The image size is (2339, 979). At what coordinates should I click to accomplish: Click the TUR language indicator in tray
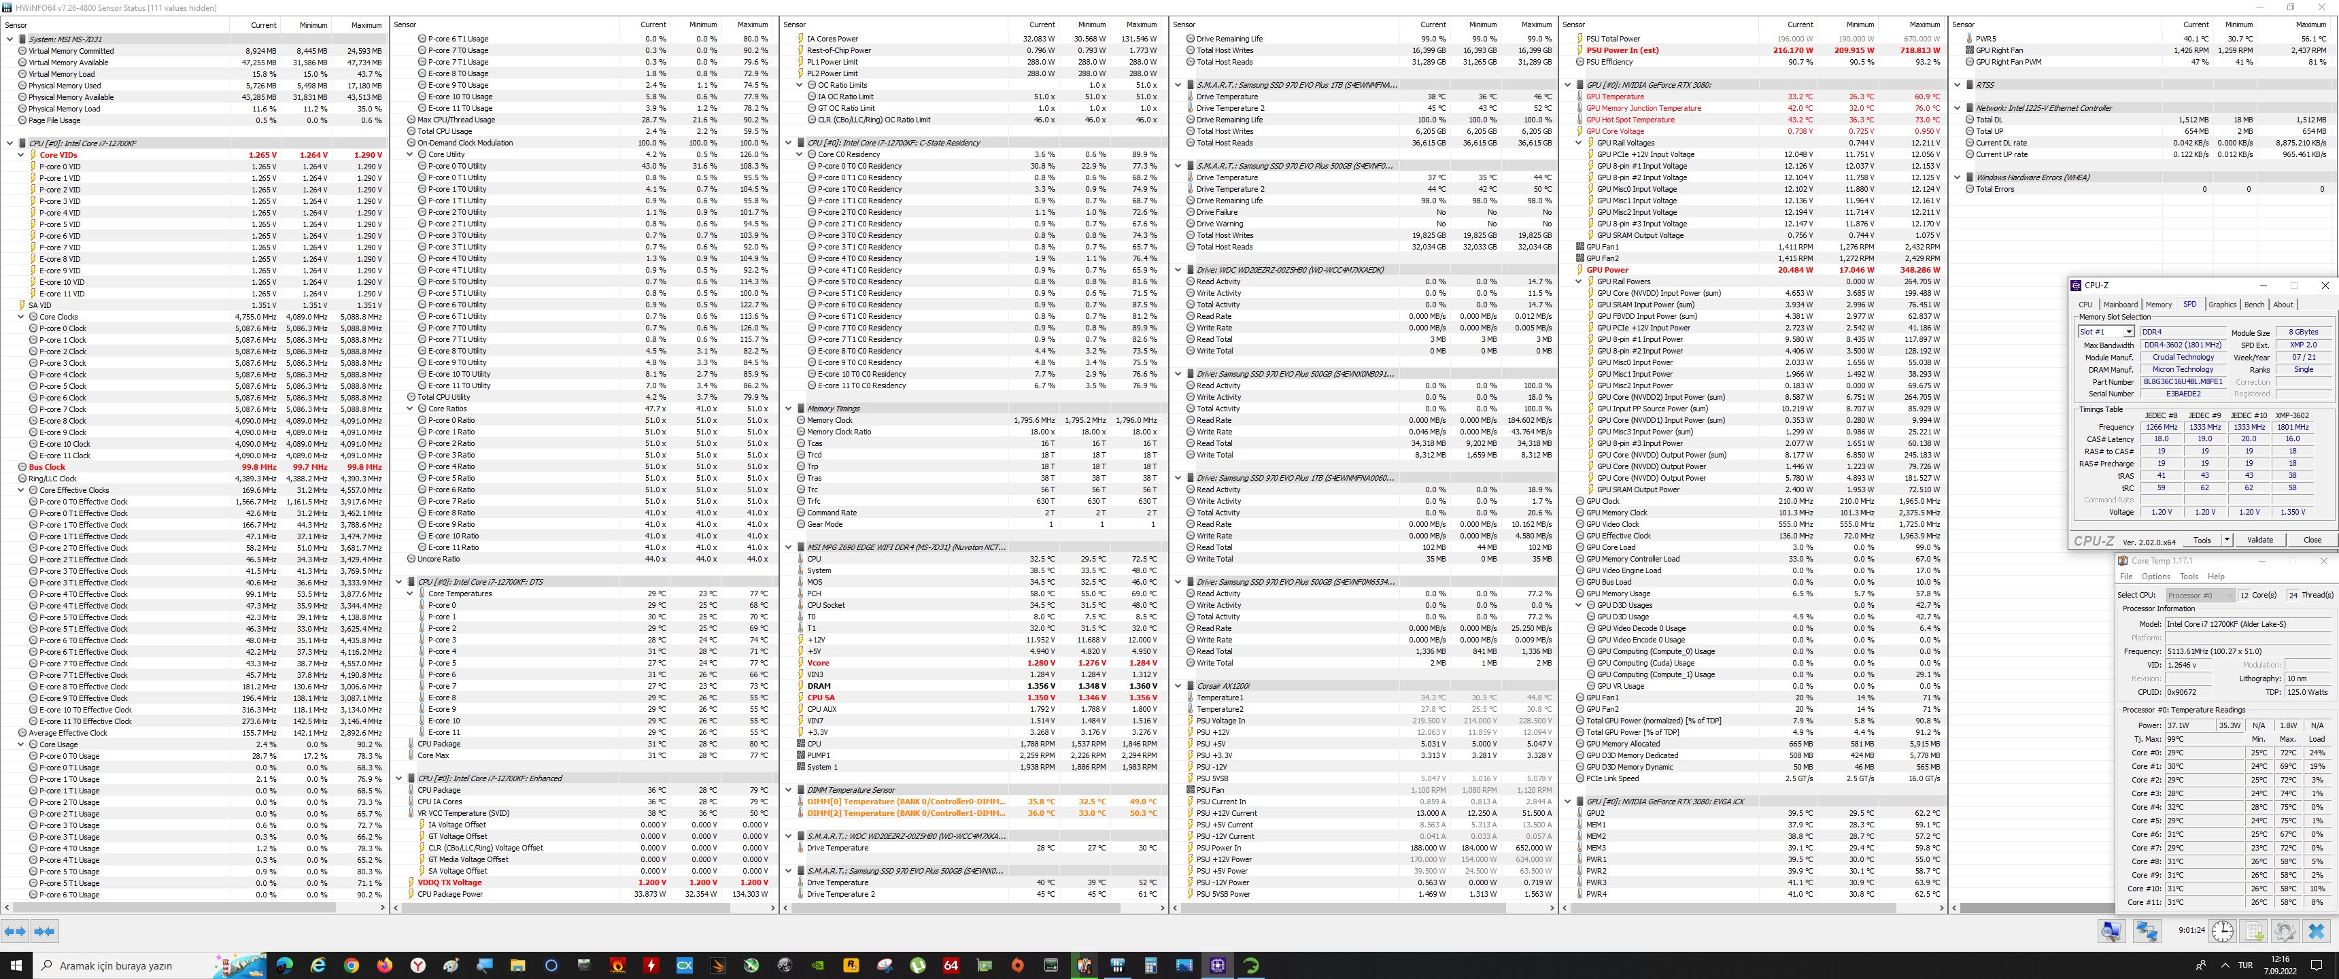tap(2245, 965)
